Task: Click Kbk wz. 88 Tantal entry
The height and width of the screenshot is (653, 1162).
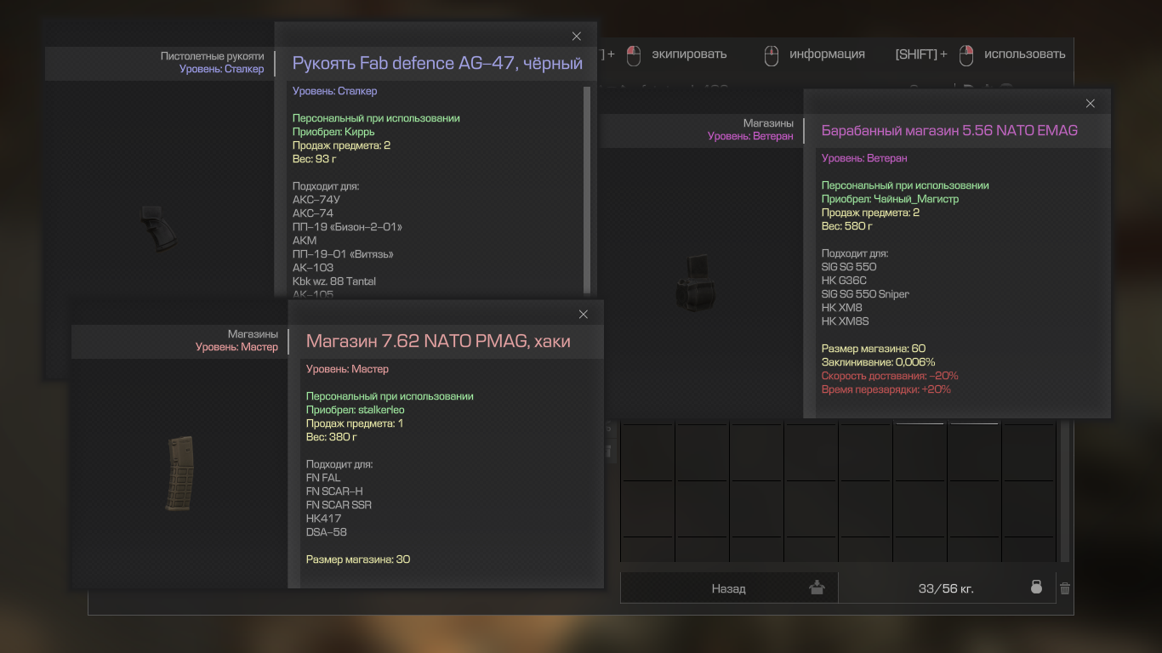Action: tap(334, 281)
